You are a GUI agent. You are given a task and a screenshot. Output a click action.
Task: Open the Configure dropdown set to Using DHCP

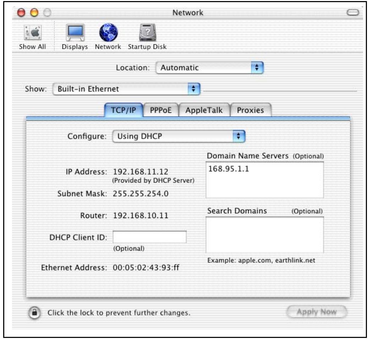(x=178, y=136)
